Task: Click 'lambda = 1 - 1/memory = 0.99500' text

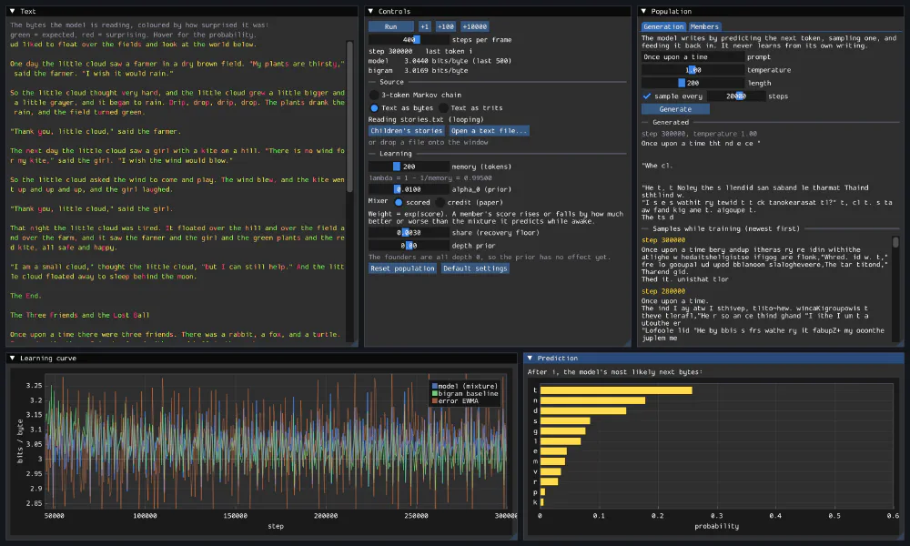Action: point(430,178)
